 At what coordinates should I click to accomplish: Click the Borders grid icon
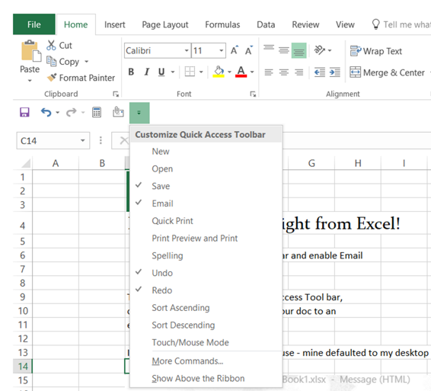point(190,72)
